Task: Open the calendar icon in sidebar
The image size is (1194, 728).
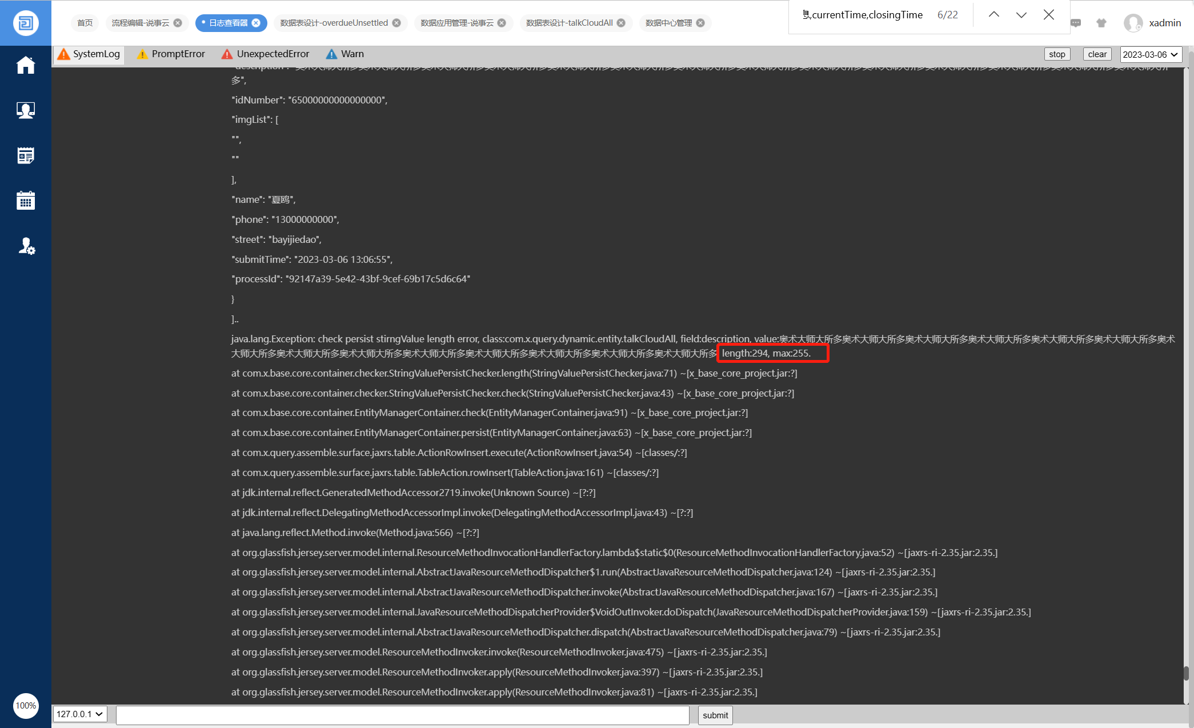Action: (x=26, y=201)
